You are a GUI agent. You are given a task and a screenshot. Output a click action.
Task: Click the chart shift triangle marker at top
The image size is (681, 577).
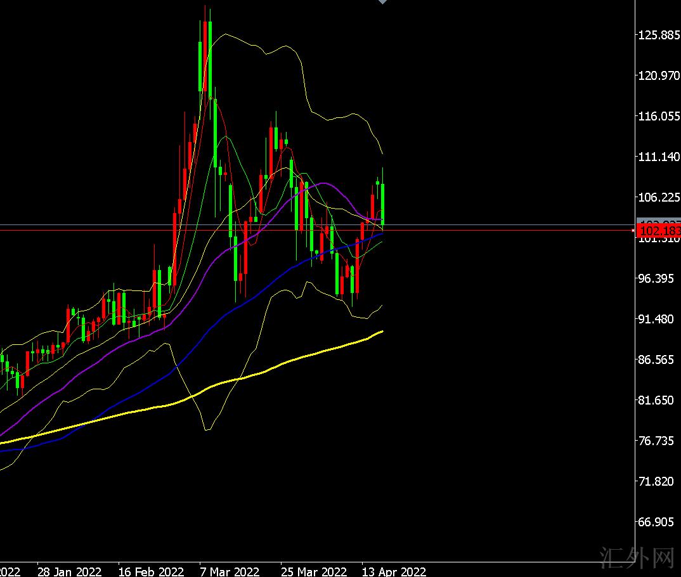click(x=382, y=3)
